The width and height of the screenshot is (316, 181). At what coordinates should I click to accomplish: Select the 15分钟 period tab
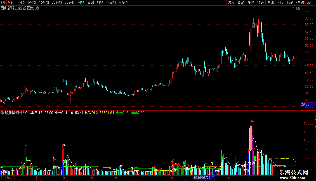44,3
